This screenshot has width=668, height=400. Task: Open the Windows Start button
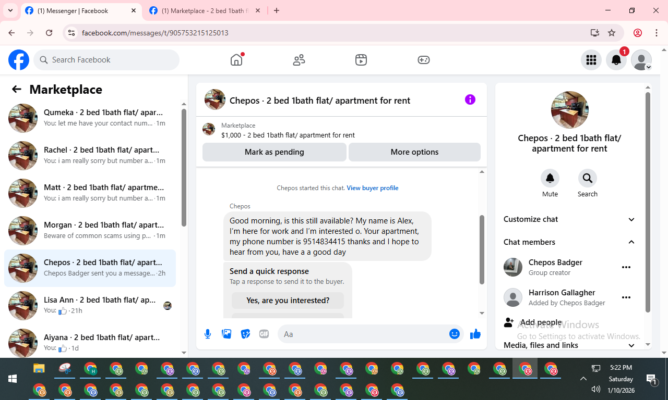click(x=13, y=379)
